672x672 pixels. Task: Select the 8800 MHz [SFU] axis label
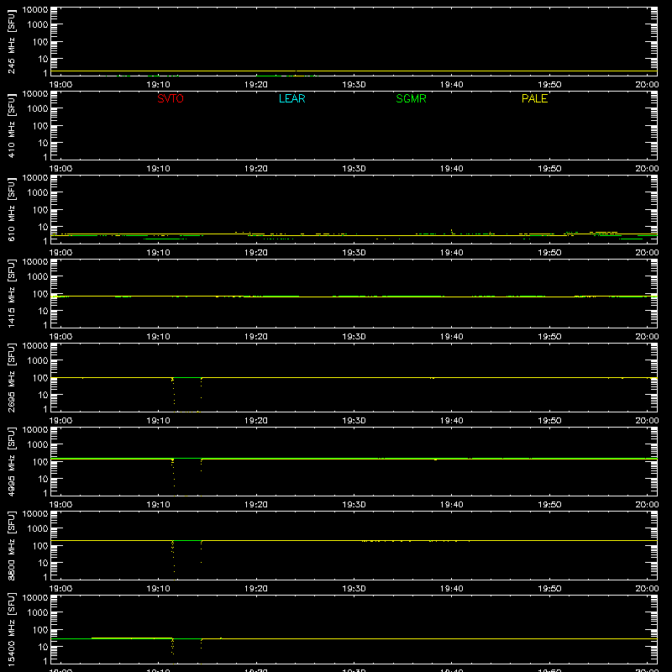coord(11,545)
